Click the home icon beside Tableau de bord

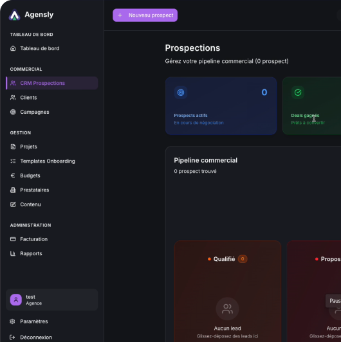(x=13, y=48)
